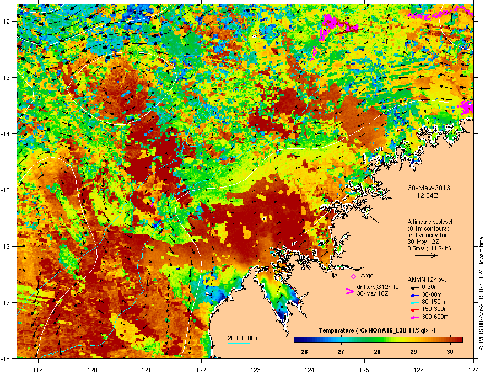
Task: Click the 'ANMN 12h av.' legend heading
Action: 427,280
